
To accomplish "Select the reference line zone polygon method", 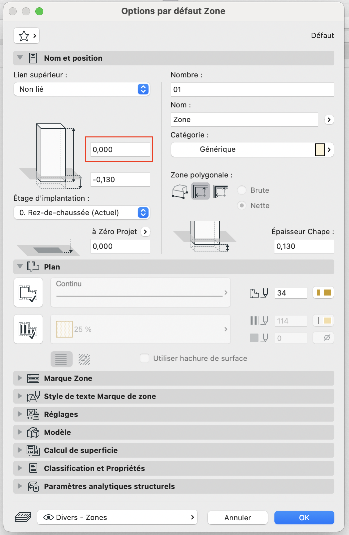I will point(220,191).
